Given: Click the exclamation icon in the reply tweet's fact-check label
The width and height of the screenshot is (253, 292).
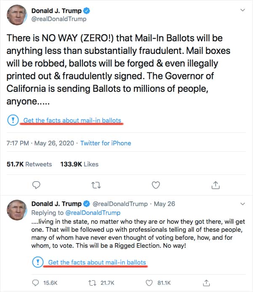Looking at the screenshot, I should (x=38, y=263).
